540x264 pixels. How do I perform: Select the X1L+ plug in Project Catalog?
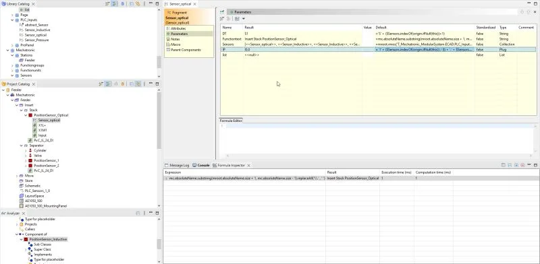(42, 125)
